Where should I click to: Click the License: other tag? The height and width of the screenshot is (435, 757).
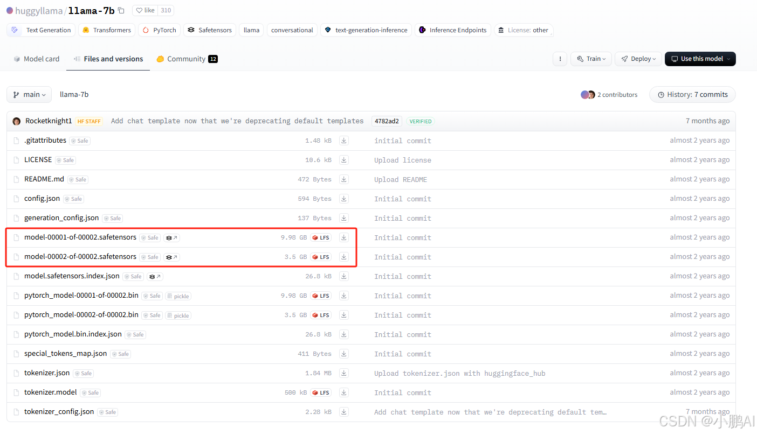click(x=523, y=30)
